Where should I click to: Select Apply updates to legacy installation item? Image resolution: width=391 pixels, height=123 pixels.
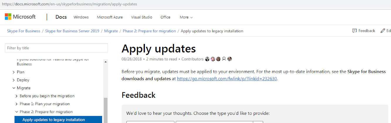tap(58, 119)
